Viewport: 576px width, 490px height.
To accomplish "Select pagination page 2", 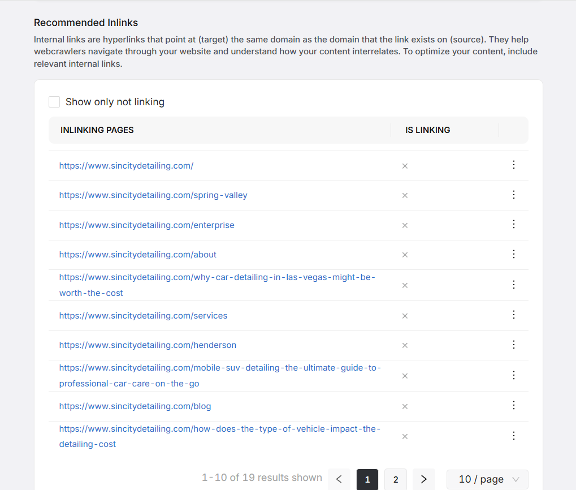I will coord(396,479).
